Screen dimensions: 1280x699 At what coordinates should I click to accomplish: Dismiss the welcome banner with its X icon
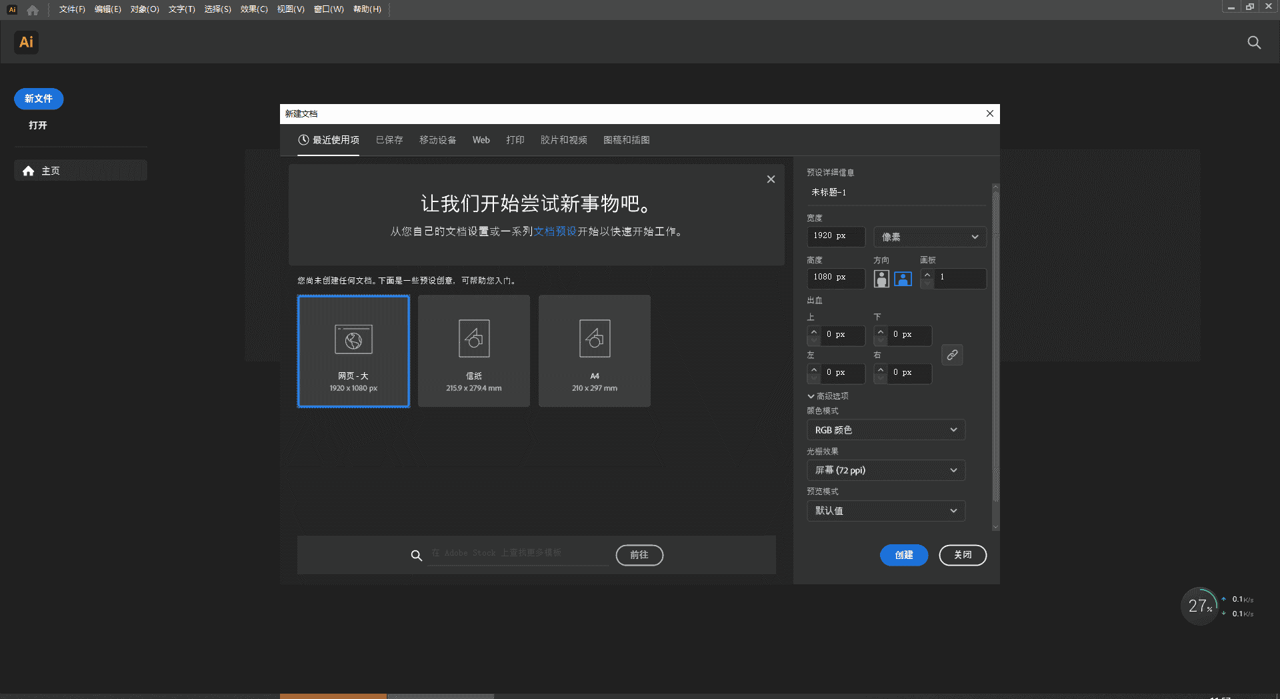[x=771, y=179]
